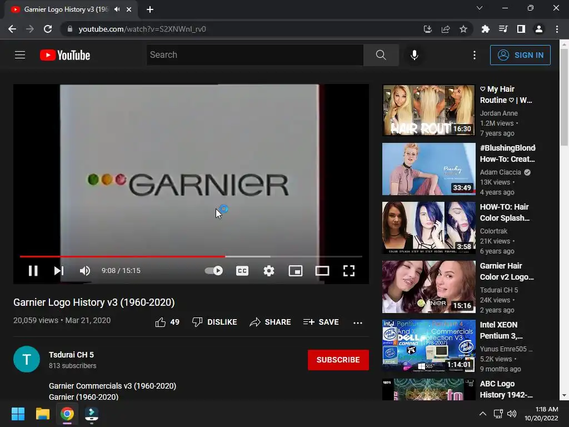Open Tsdurai CH 5 channel name link
Image resolution: width=569 pixels, height=427 pixels.
[71, 355]
